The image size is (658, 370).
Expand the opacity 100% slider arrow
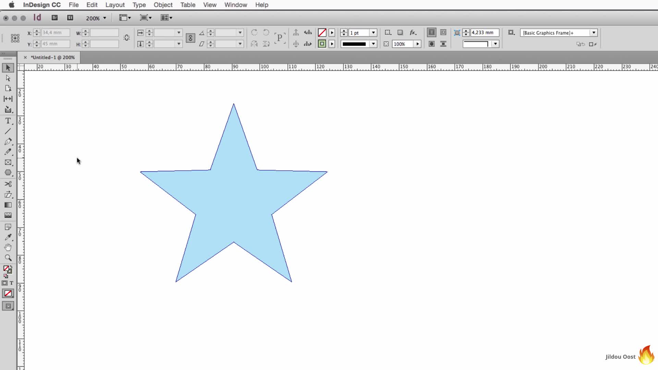point(417,44)
